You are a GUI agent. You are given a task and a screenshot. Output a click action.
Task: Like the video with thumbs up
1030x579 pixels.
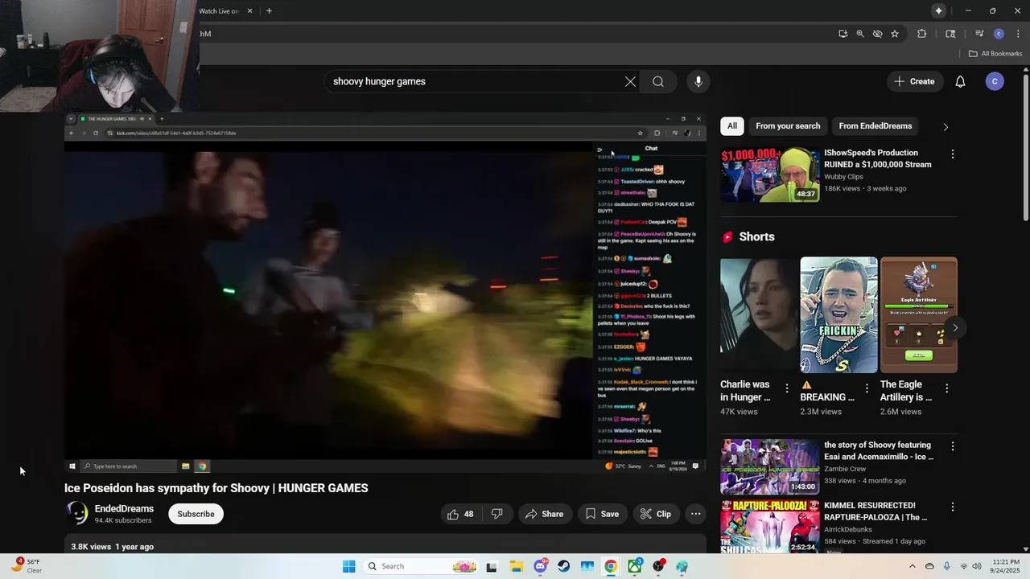[x=460, y=514]
